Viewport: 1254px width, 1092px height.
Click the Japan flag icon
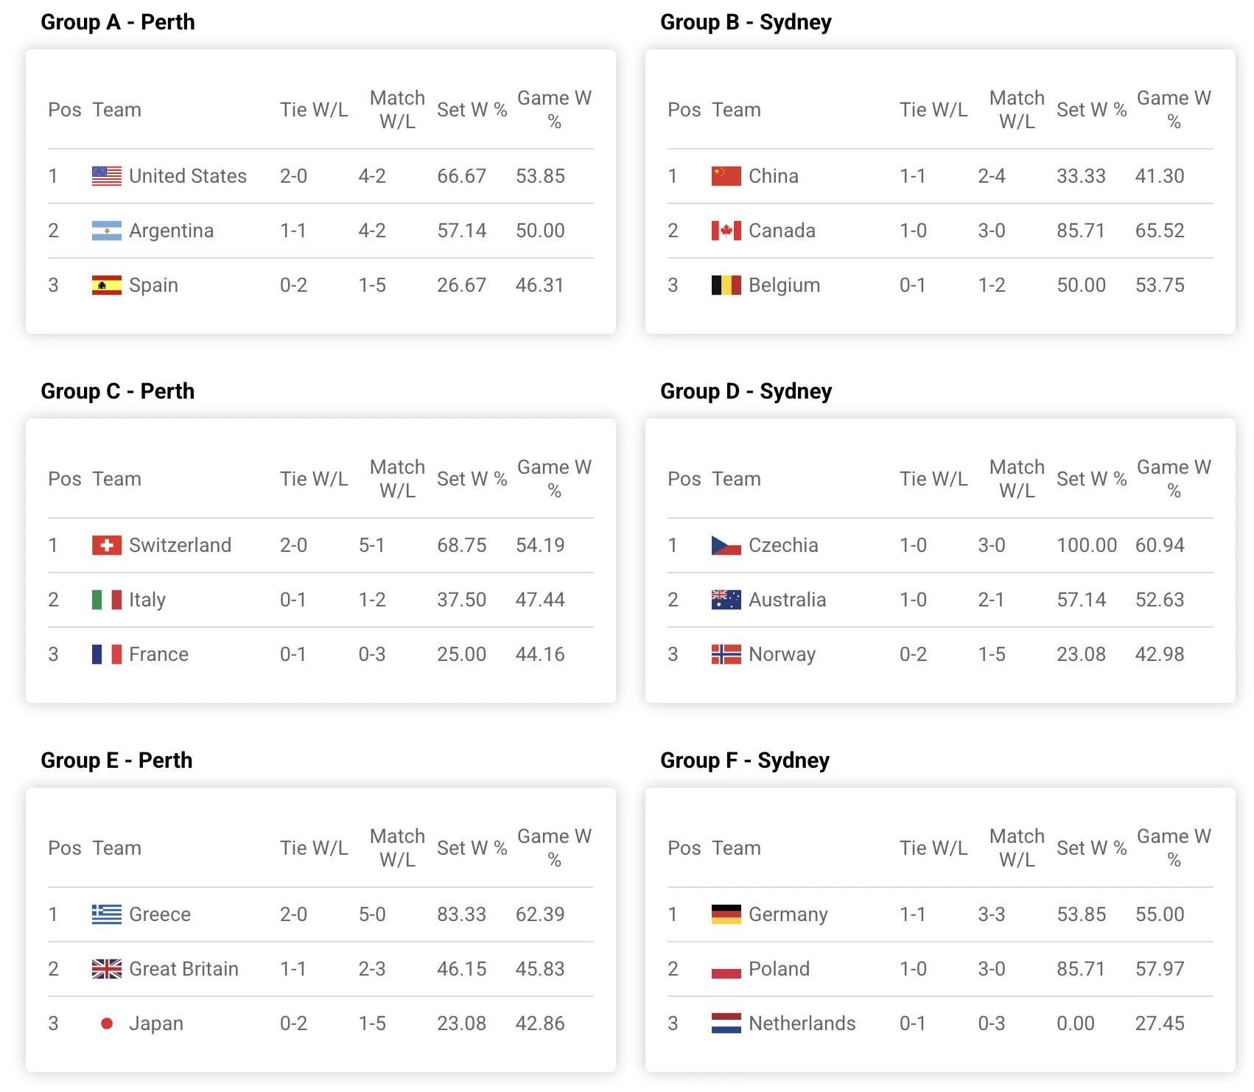pyautogui.click(x=107, y=1023)
